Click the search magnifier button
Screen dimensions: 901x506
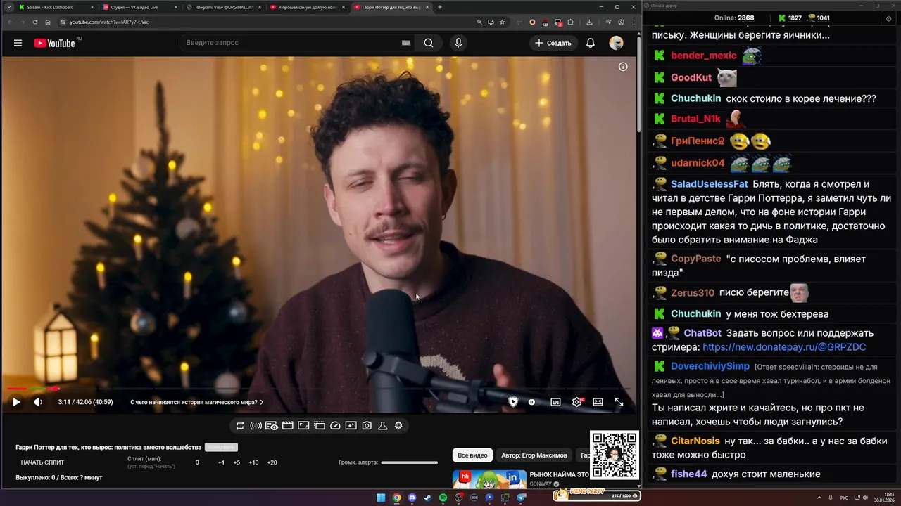(x=429, y=43)
